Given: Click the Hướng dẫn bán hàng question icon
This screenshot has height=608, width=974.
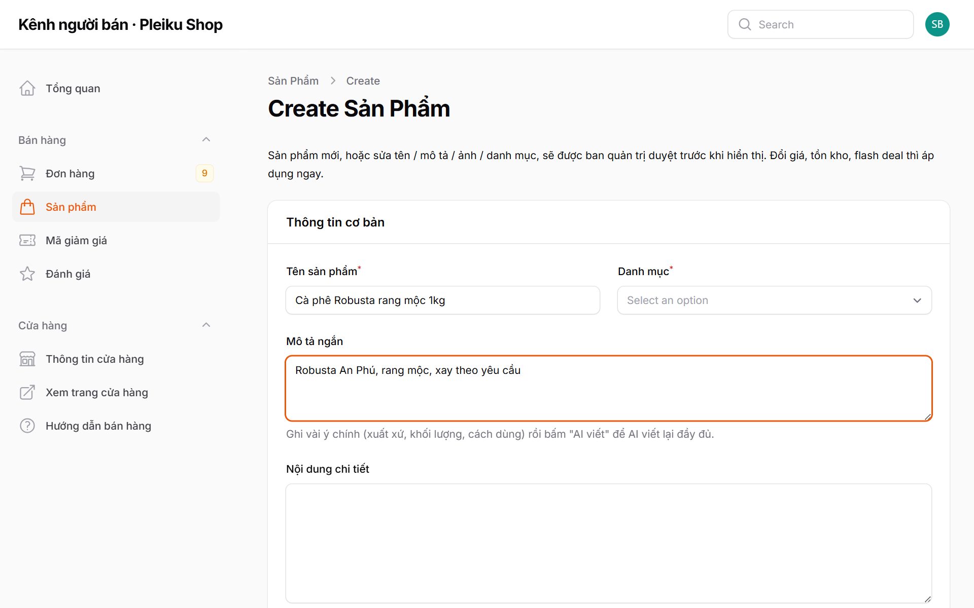Looking at the screenshot, I should (27, 426).
